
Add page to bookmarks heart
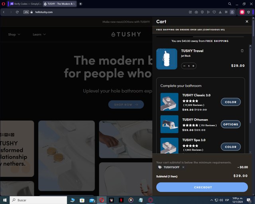click(214, 12)
